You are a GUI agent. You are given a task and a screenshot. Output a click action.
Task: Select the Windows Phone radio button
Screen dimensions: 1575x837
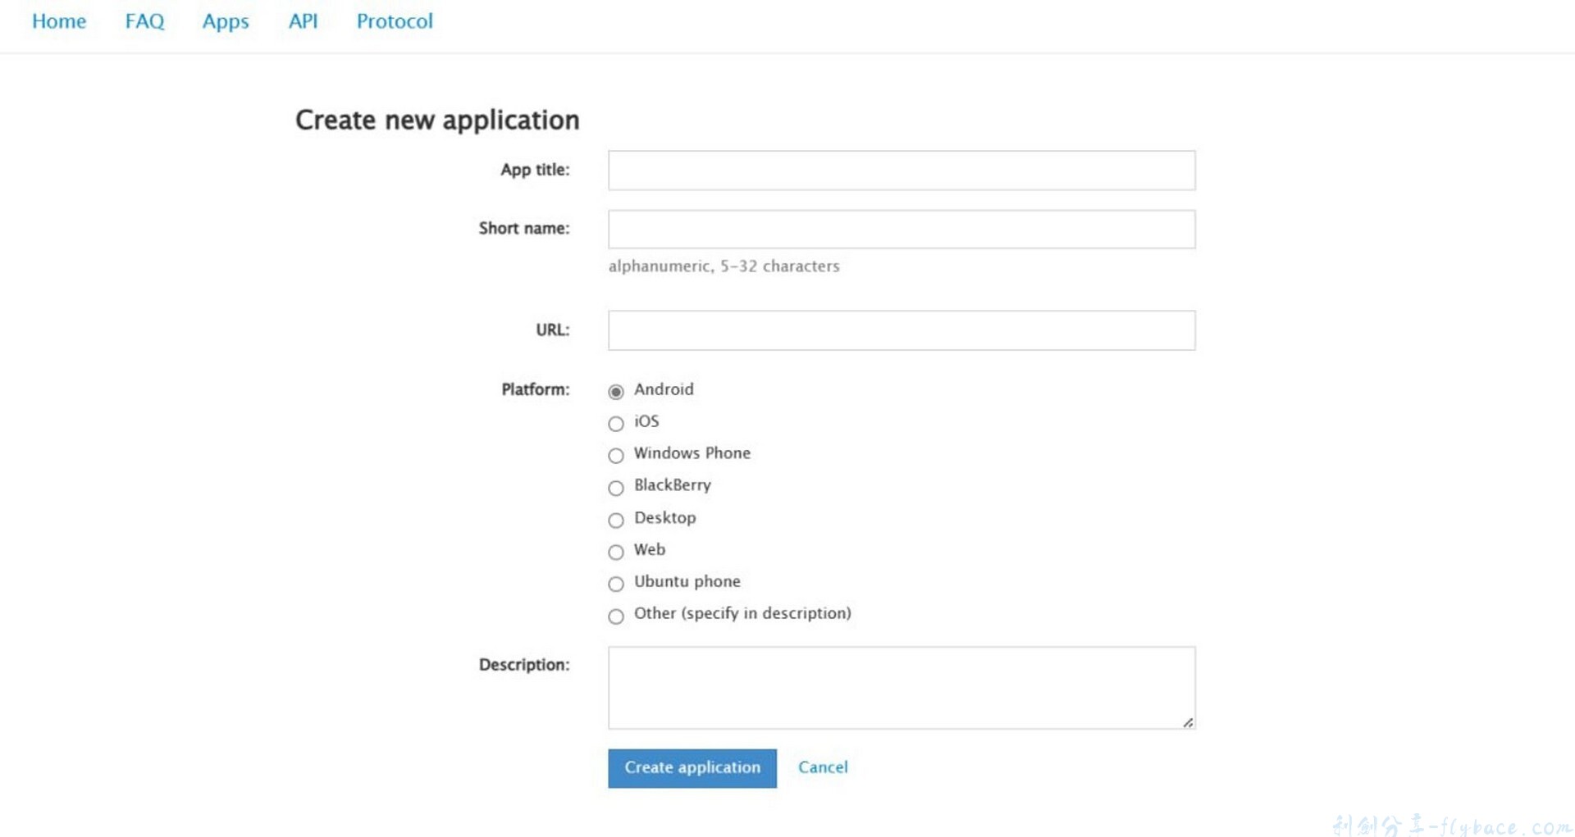616,456
